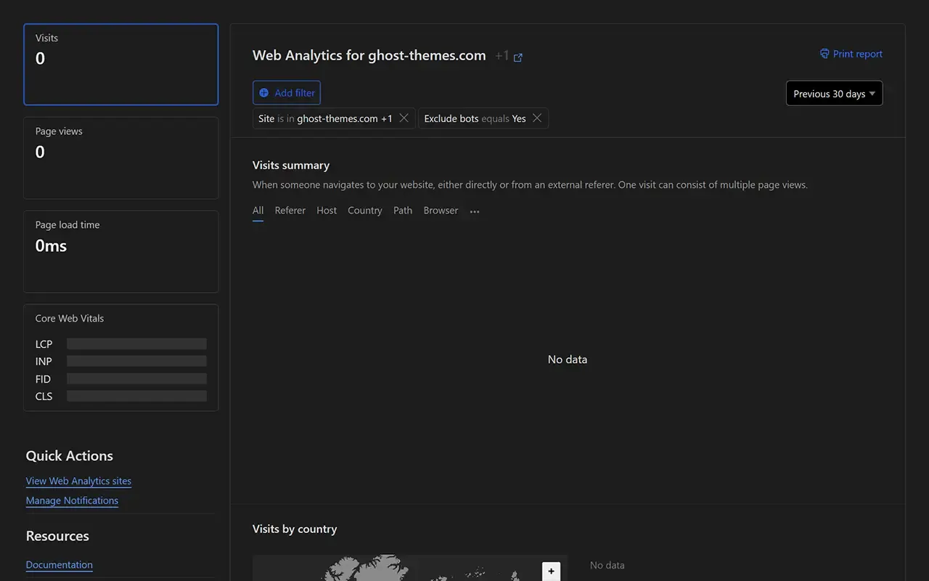
Task: Select the All tab in Visits summary
Action: [x=258, y=211]
